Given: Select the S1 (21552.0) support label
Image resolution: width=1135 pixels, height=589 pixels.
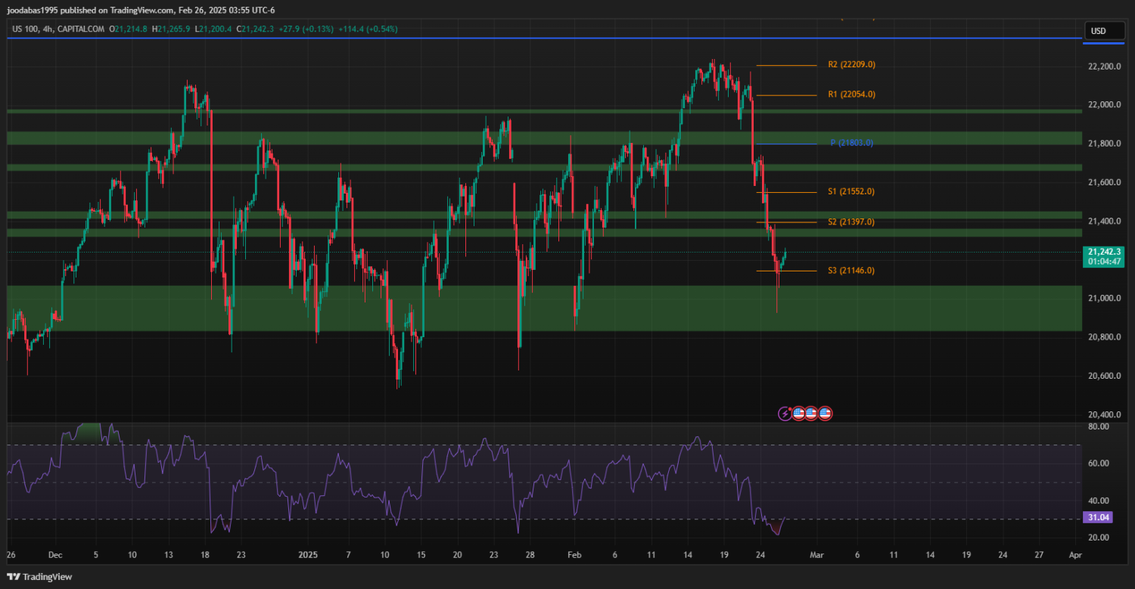Looking at the screenshot, I should 851,192.
